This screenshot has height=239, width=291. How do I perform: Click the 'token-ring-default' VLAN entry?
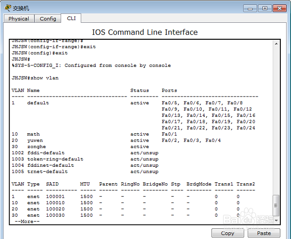[55, 159]
